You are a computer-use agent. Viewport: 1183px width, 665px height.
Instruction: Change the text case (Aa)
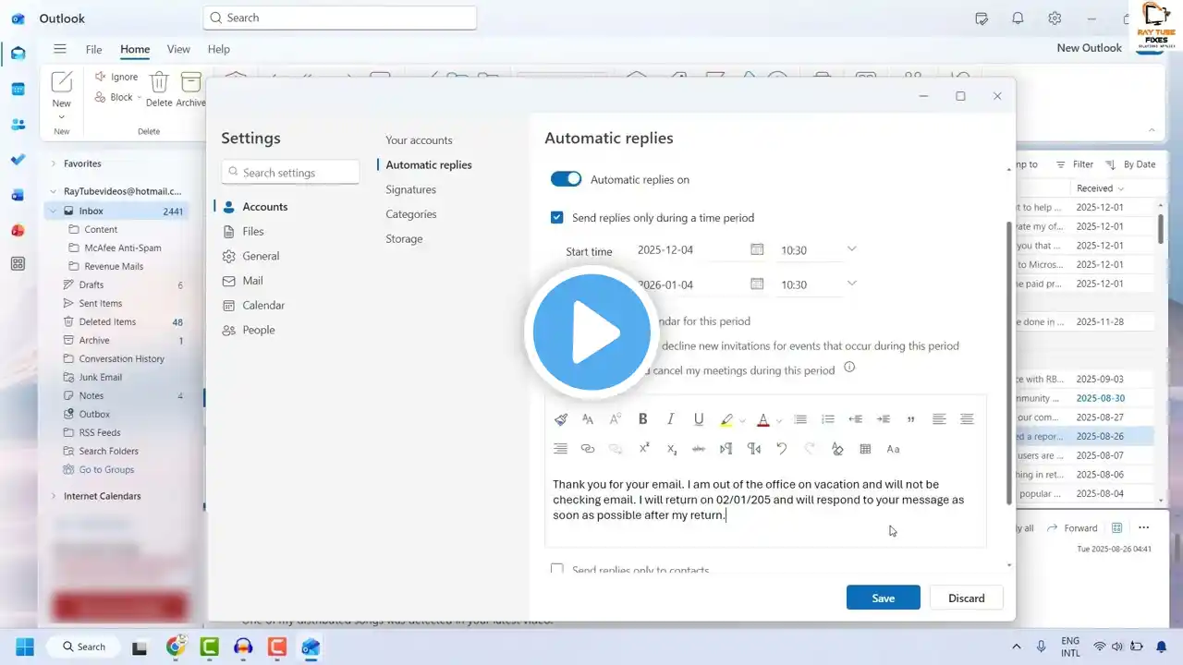893,449
